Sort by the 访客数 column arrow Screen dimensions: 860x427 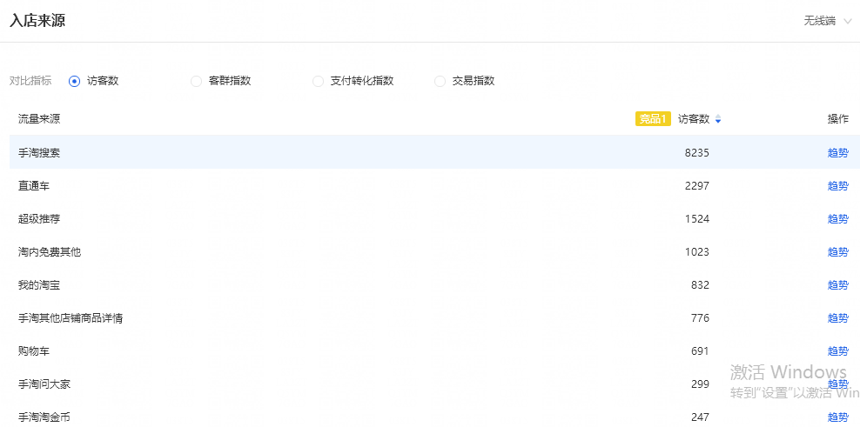[718, 119]
